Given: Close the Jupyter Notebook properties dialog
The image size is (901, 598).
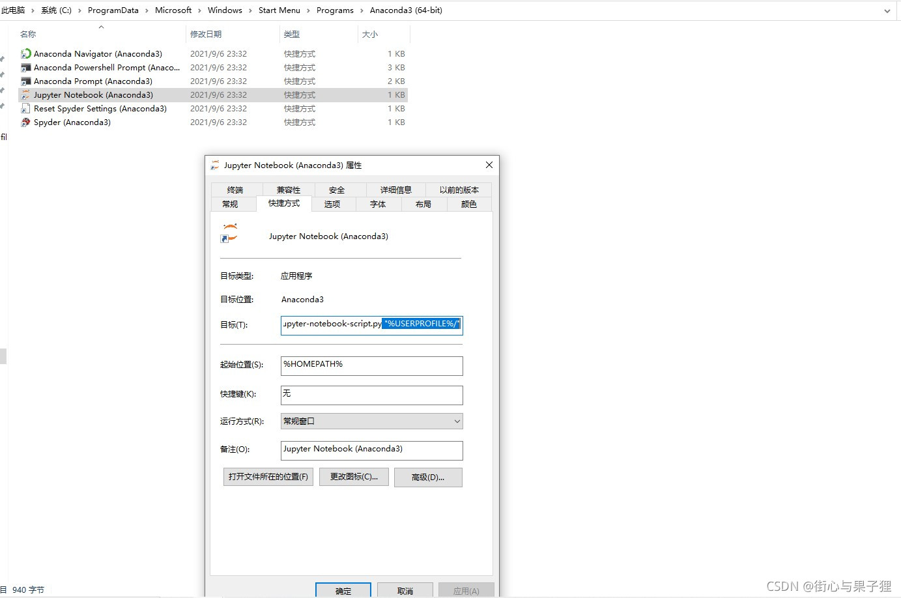Looking at the screenshot, I should pyautogui.click(x=489, y=165).
